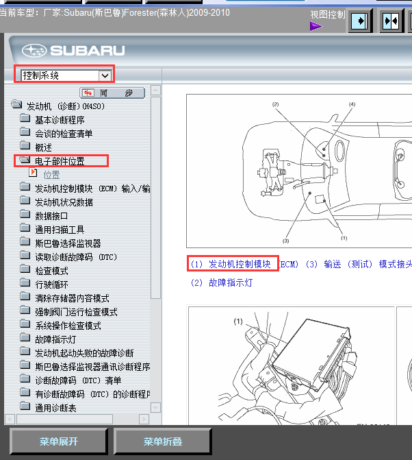Click the view control right-arrow panel icon
Screen dimensions: 412x460
(x=360, y=21)
